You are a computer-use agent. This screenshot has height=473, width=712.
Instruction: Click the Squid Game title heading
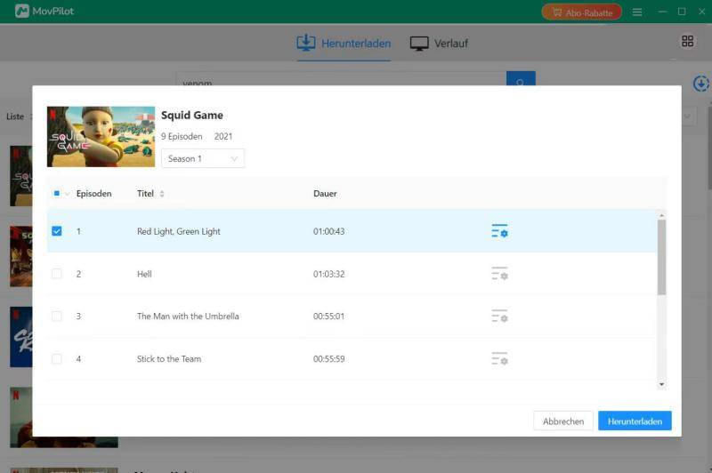click(192, 116)
